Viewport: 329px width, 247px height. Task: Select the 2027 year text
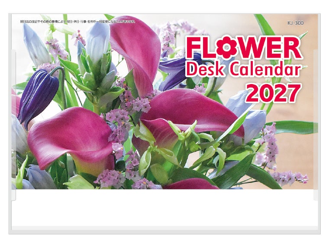point(273,94)
